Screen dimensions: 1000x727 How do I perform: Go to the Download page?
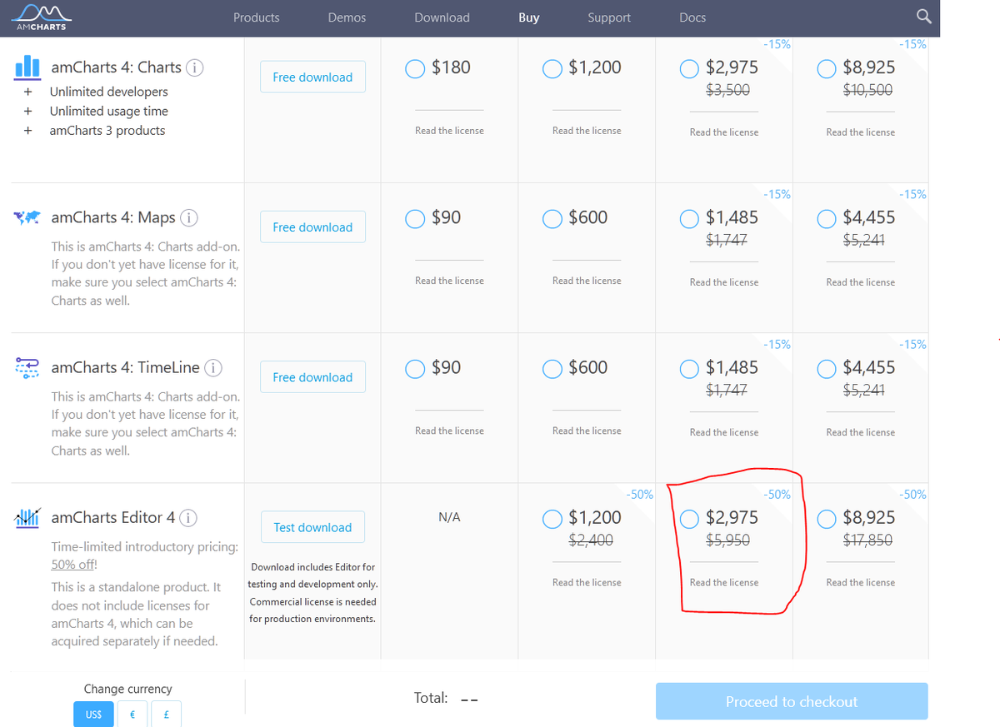(x=442, y=17)
